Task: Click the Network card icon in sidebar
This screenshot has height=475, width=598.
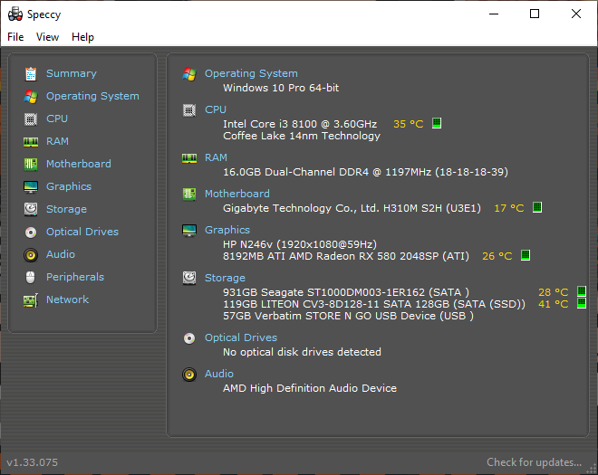Action: pos(31,300)
